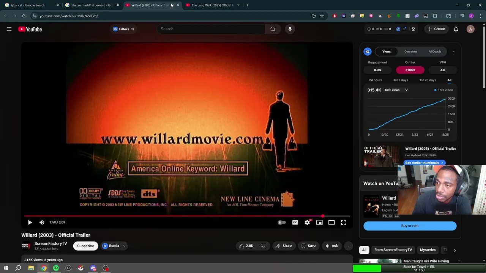The height and width of the screenshot is (273, 486).
Task: Subscribe to ScreamFactoryTV
Action: [x=85, y=246]
